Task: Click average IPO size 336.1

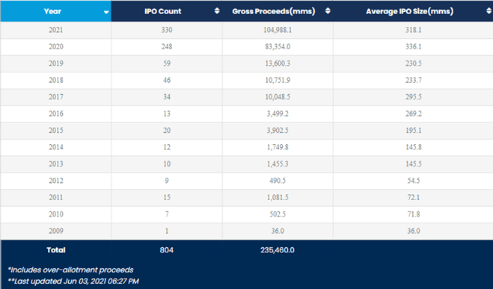Action: coord(414,47)
